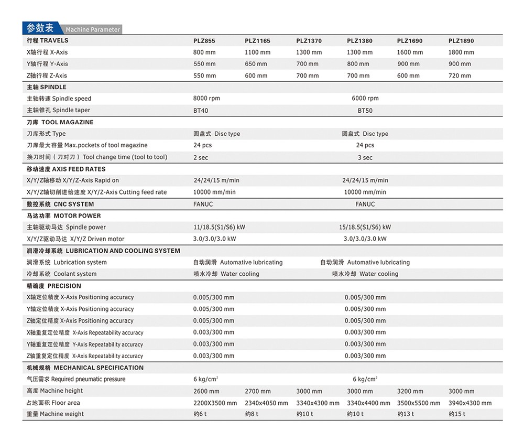
Task: Select the 8000 rpm spindle speed value
Action: click(x=206, y=99)
